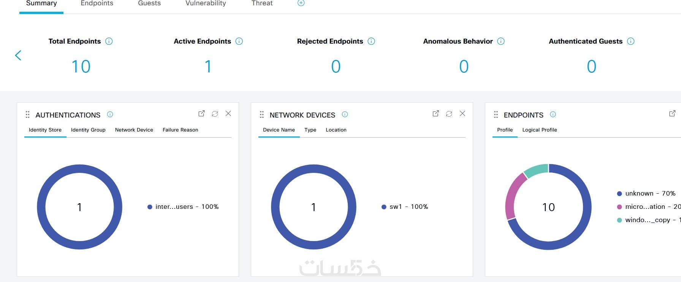Image resolution: width=681 pixels, height=282 pixels.
Task: Click the add dashboard tab plus icon
Action: click(301, 3)
